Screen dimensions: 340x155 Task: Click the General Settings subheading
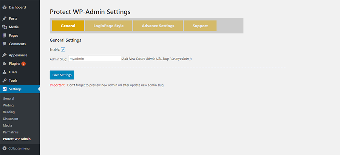[x=65, y=40]
